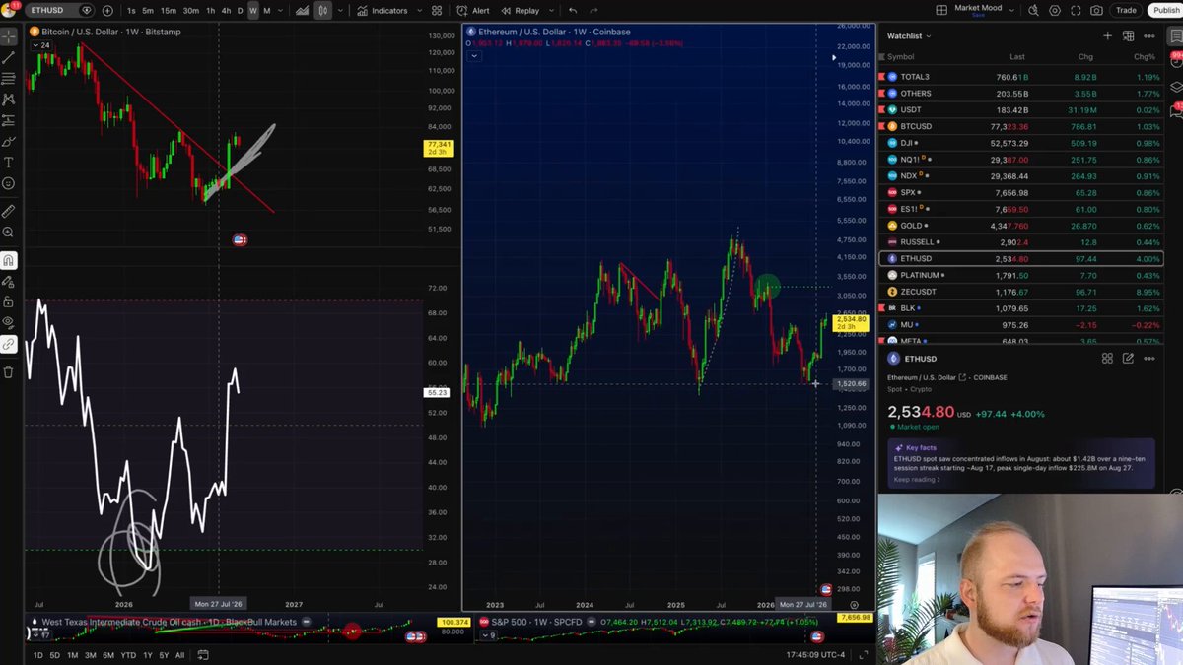Create an Alert
The width and height of the screenshot is (1183, 665).
[475, 10]
